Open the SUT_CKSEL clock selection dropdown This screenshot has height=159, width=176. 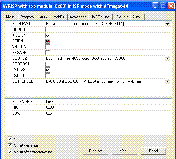(x=167, y=81)
